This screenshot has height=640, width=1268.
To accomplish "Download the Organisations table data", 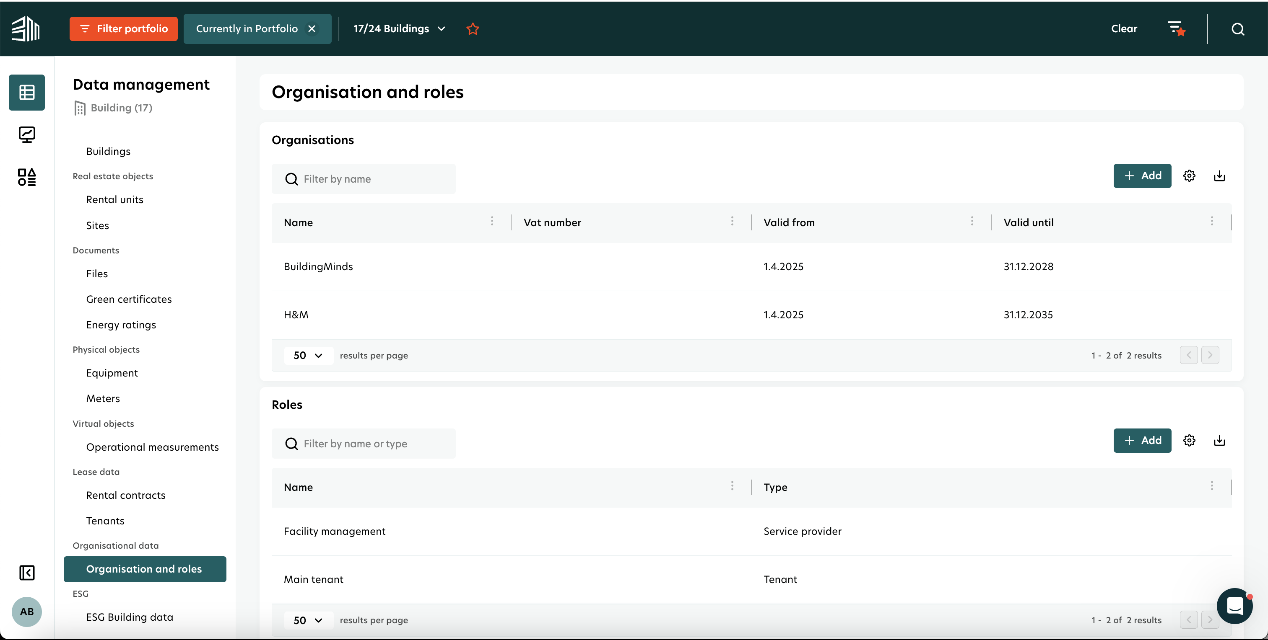I will click(x=1219, y=176).
